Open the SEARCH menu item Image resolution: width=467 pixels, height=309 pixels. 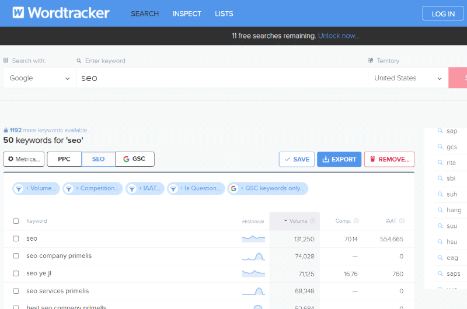point(145,13)
